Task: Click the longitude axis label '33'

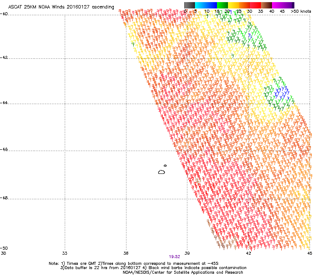Action: point(65,253)
